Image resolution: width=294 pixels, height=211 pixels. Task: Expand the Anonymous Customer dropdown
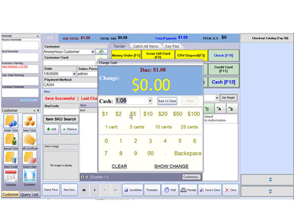point(93,52)
